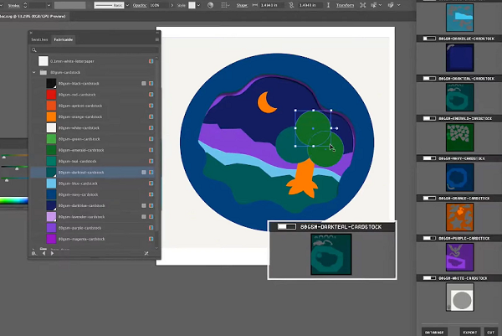
Task: Click the swatches search field
Action: click(92, 49)
